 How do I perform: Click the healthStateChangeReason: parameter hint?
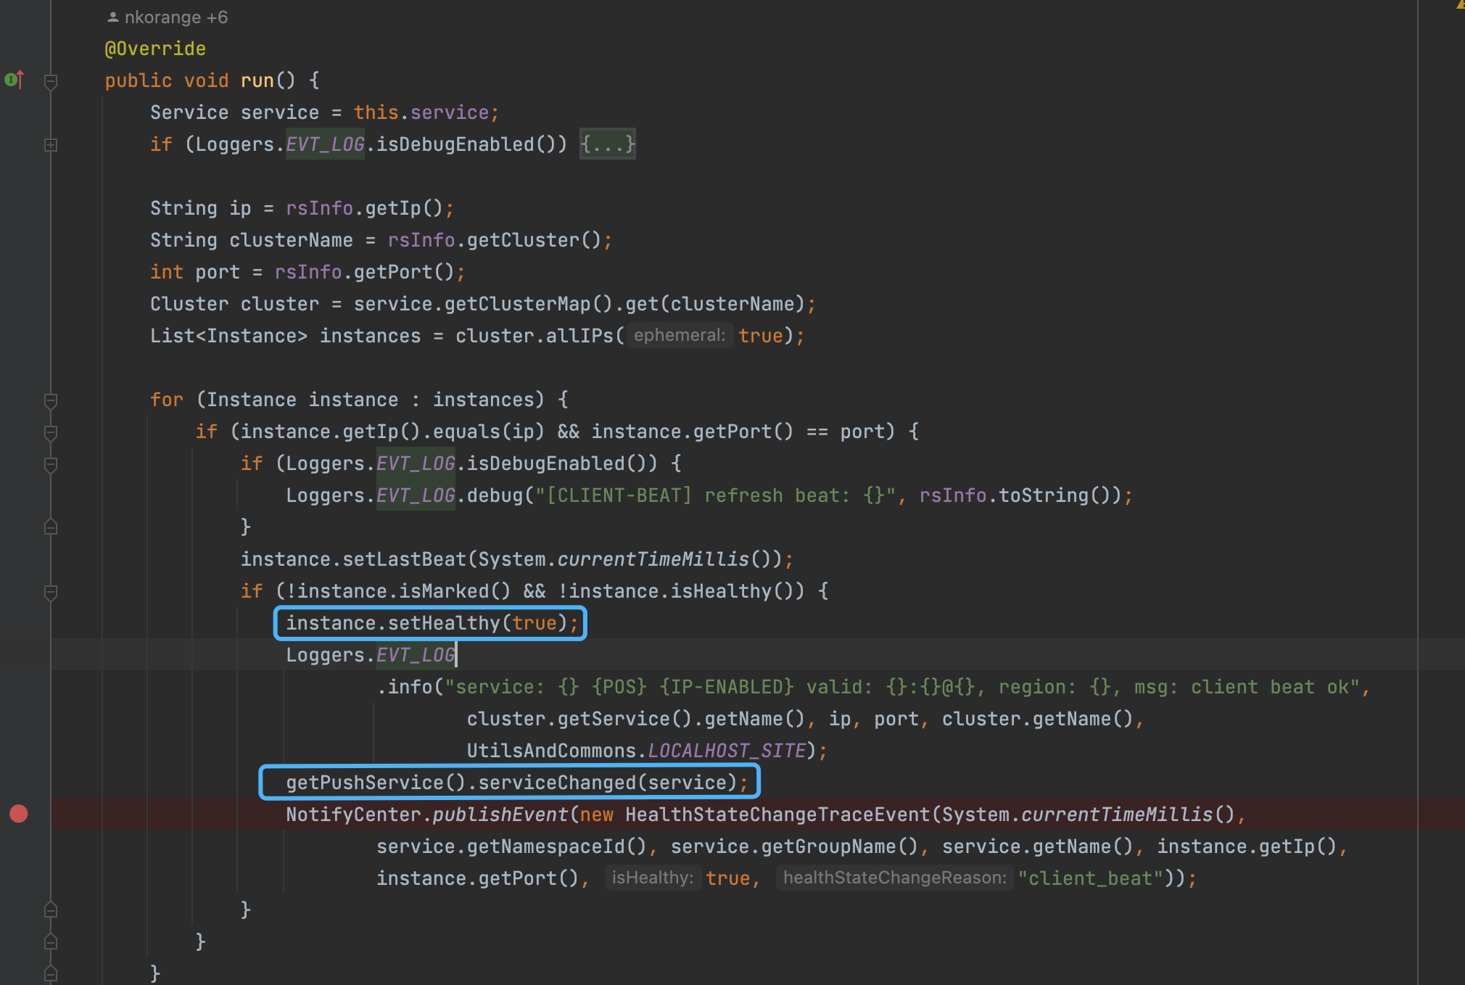click(x=894, y=878)
